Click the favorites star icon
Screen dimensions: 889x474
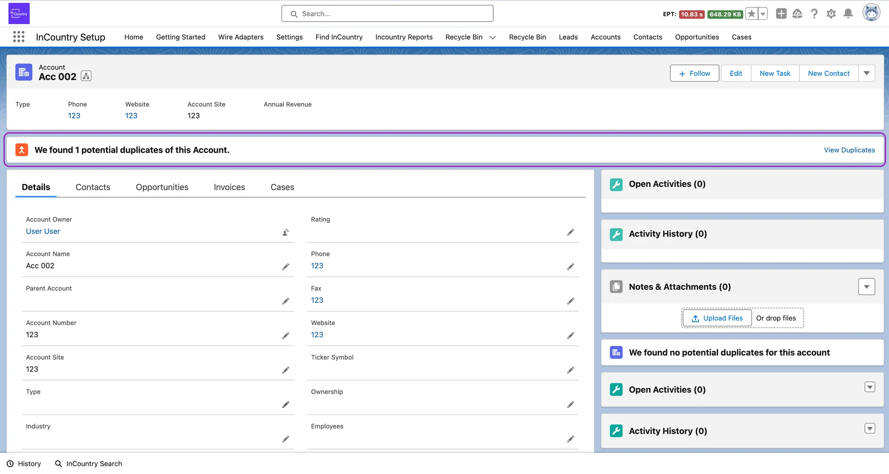751,14
